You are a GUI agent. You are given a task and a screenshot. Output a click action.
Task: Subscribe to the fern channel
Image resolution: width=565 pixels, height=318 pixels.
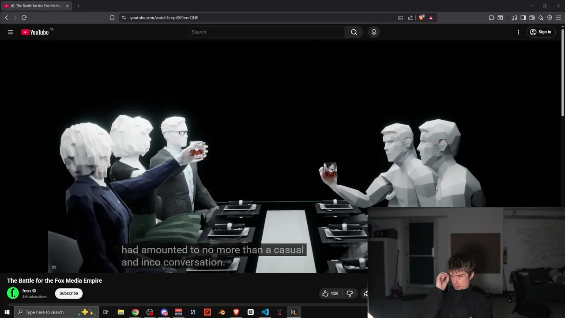pos(69,293)
